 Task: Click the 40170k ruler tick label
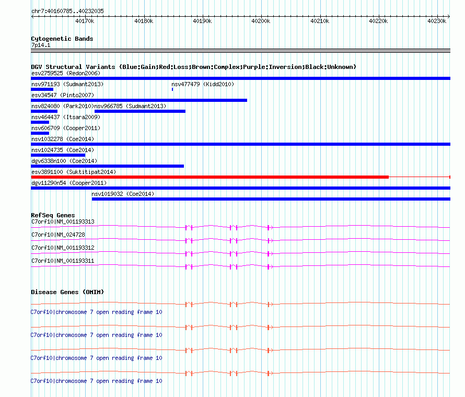[x=85, y=21]
